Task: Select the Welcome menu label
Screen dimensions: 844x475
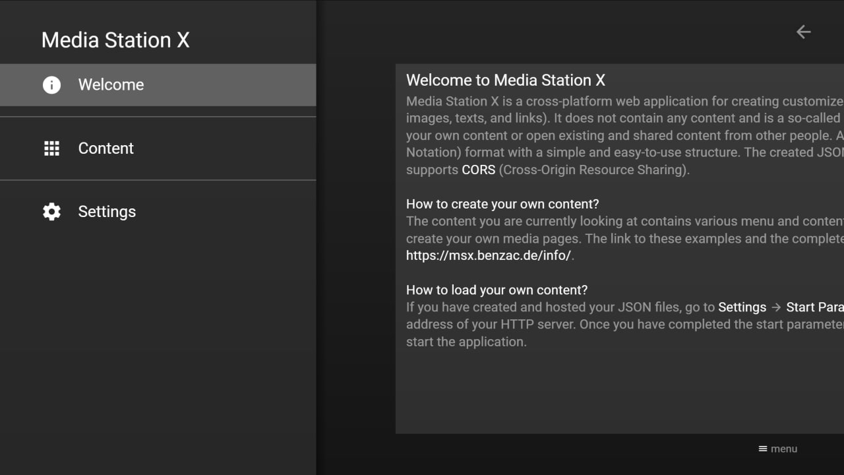Action: 111,85
